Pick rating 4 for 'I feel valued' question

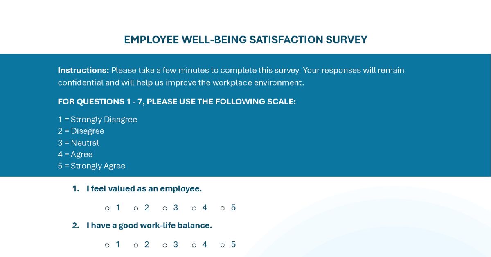194,208
